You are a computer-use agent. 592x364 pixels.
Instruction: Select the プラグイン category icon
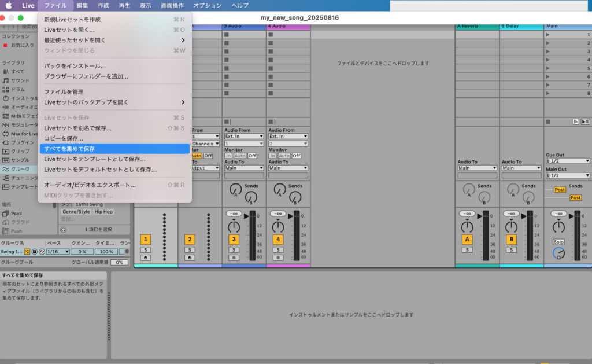pyautogui.click(x=5, y=142)
